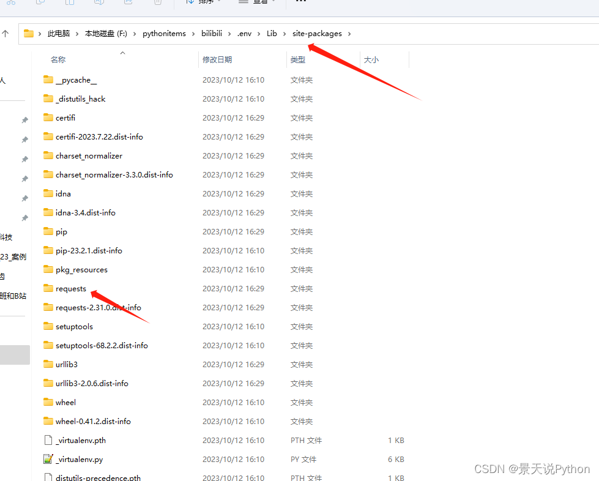
Task: Select the _virtualenv.py Python file icon
Action: (48, 459)
